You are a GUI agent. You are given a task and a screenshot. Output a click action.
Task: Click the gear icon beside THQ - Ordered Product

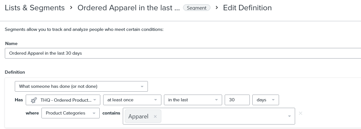point(33,100)
